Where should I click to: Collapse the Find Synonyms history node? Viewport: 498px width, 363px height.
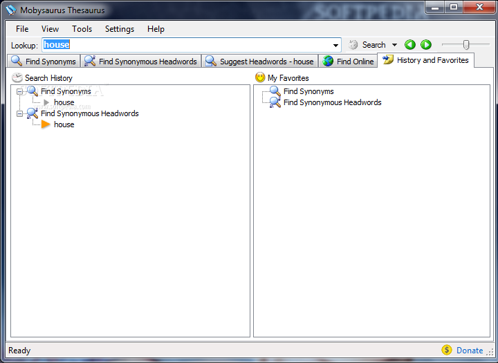[19, 91]
